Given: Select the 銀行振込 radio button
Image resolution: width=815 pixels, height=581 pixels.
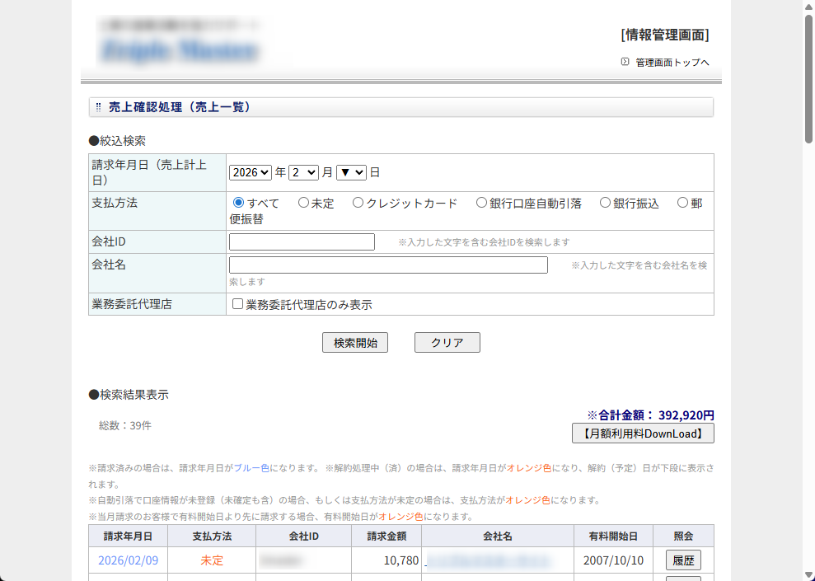Looking at the screenshot, I should click(x=606, y=202).
